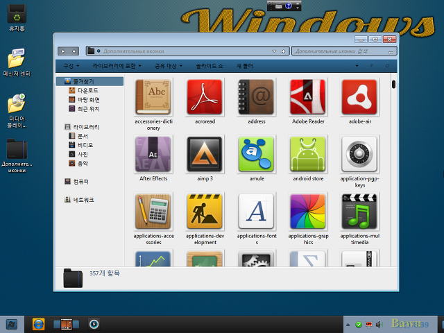Image resolution: width=444 pixels, height=333 pixels.
Task: Open the 공유 대상 dropdown
Action: [168, 66]
